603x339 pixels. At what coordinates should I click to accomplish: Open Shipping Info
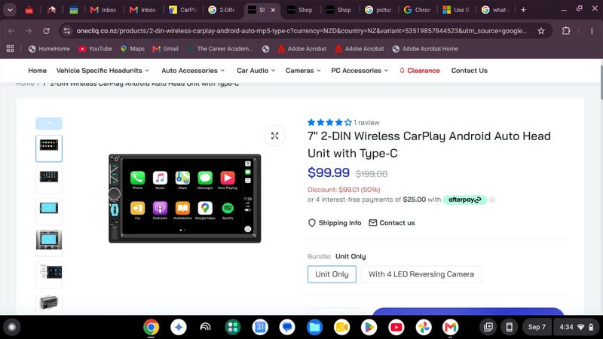[x=335, y=223]
